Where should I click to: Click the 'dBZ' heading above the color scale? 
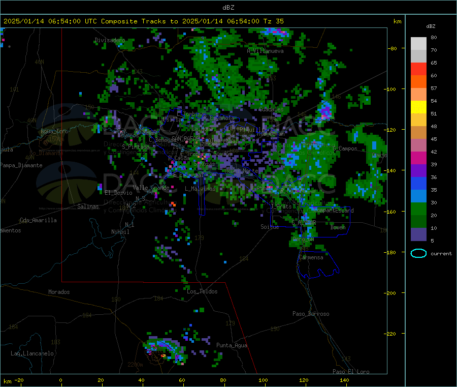[x=431, y=26]
